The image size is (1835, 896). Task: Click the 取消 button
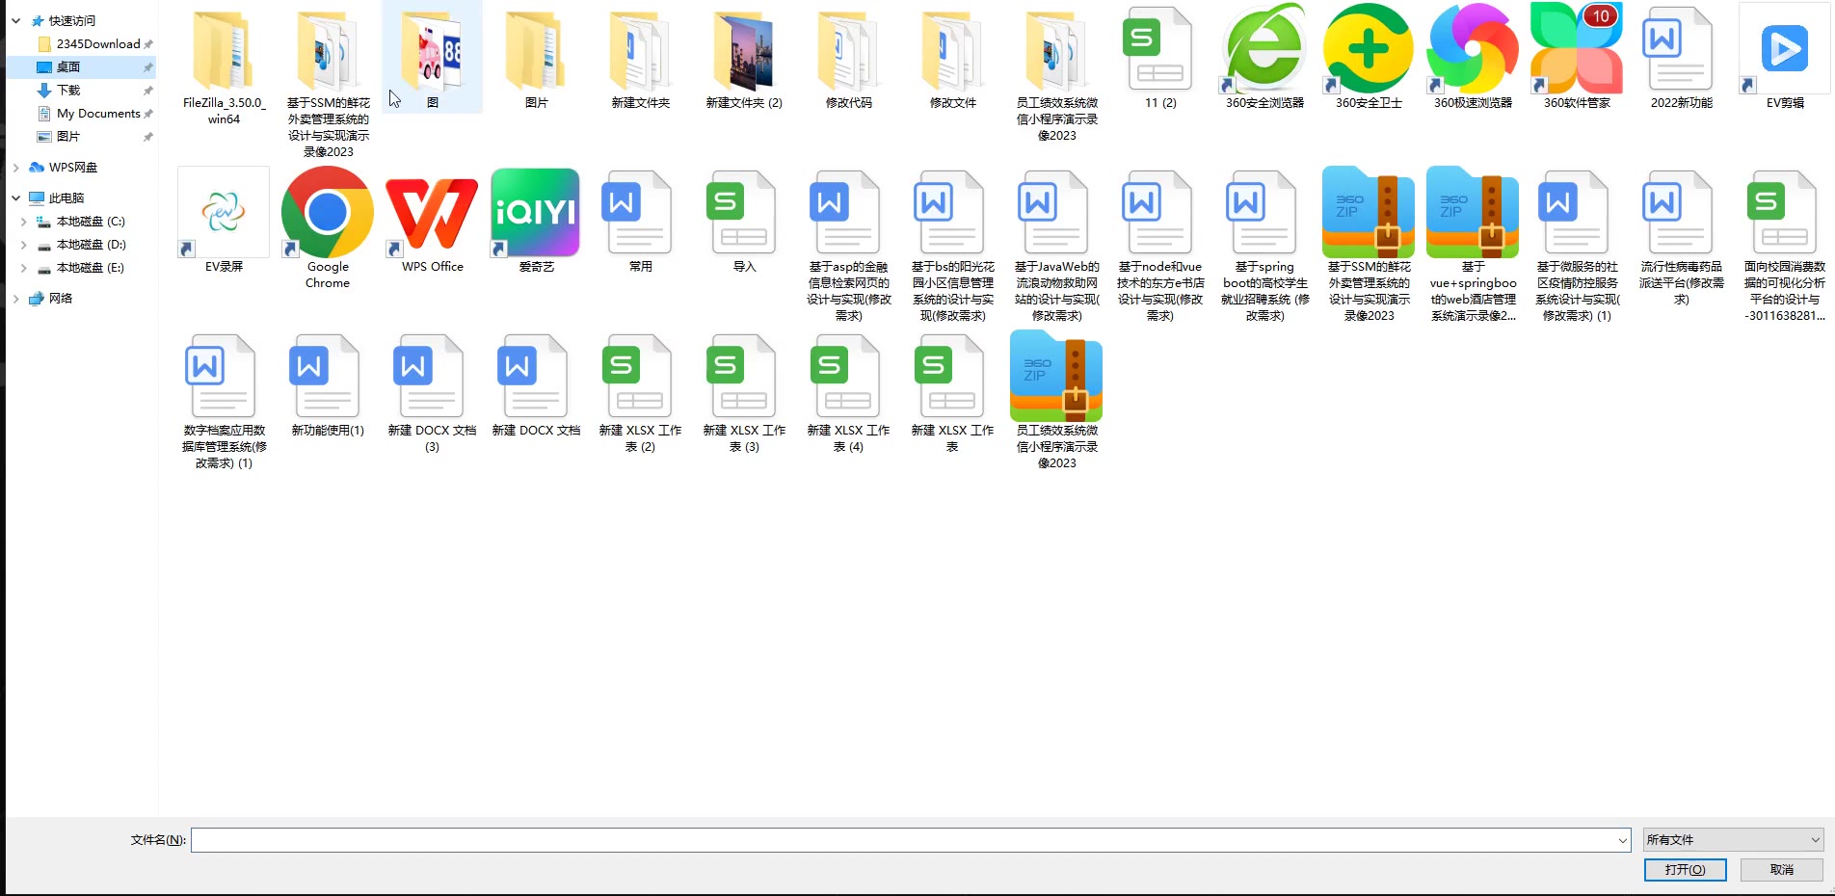[x=1782, y=870]
